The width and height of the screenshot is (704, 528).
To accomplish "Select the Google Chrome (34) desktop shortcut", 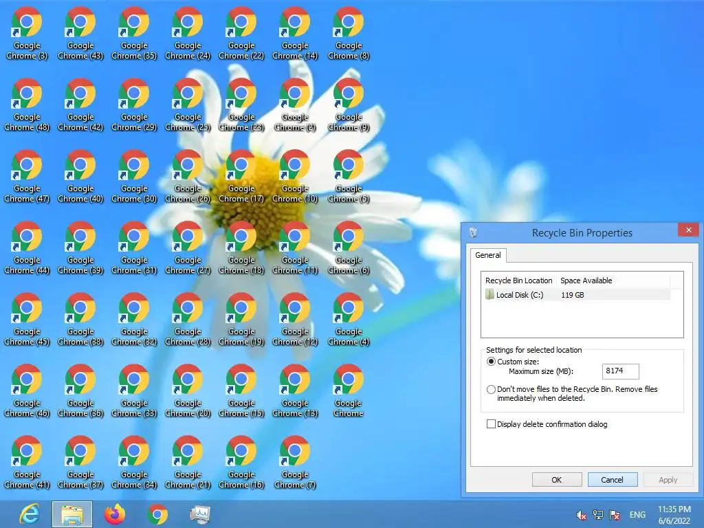I will coord(134,462).
